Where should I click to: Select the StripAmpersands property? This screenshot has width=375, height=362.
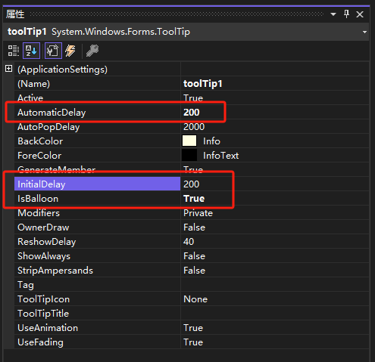[98, 271]
